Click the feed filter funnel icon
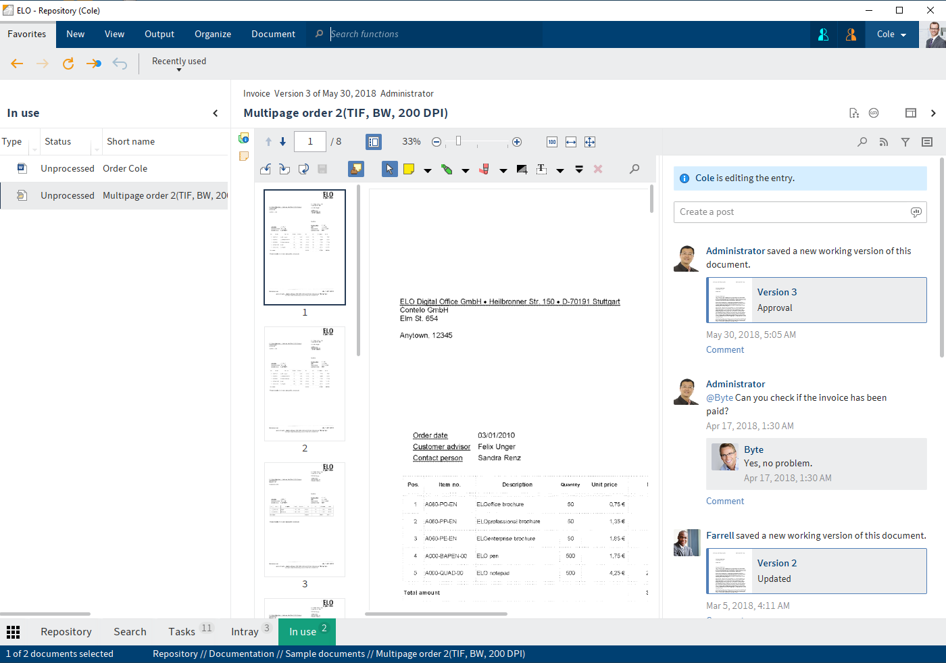This screenshot has height=663, width=946. pyautogui.click(x=905, y=142)
